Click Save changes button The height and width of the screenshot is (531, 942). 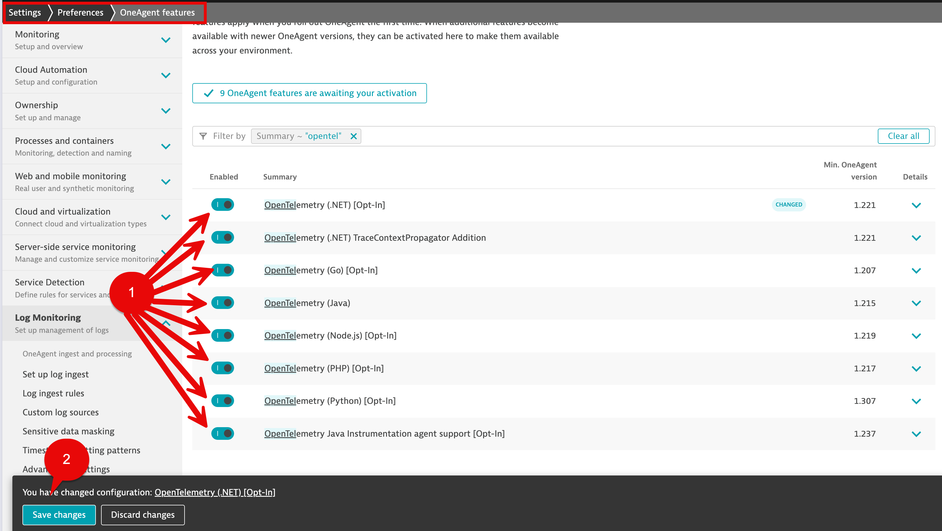[59, 515]
